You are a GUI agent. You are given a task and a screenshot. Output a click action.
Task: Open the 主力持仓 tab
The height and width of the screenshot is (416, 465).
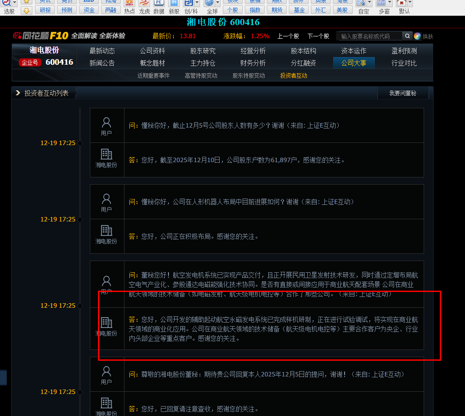(203, 63)
